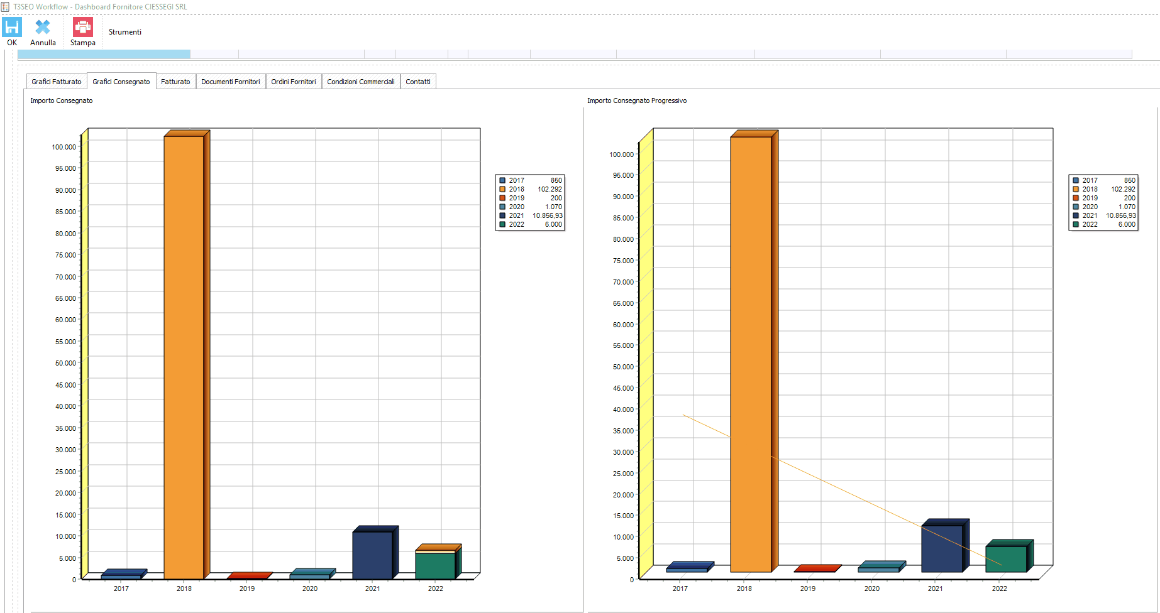Click the 2018 legend swatch in the Progressivo chart
Image resolution: width=1160 pixels, height=613 pixels.
tap(1076, 189)
